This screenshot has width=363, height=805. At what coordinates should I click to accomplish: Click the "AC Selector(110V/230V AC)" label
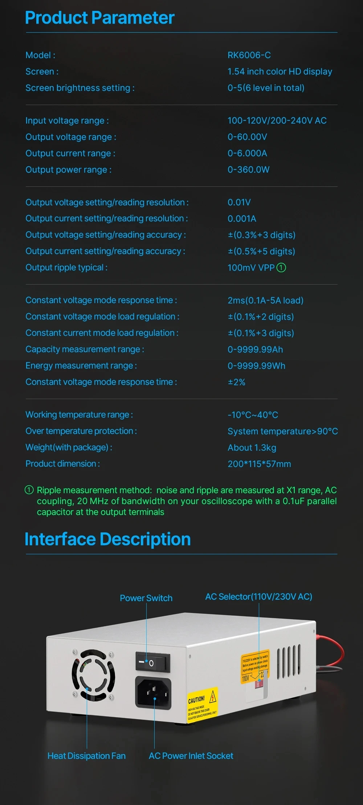click(x=258, y=597)
